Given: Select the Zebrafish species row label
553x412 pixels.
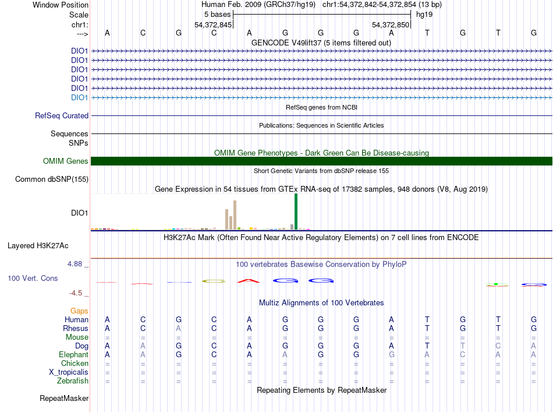Looking at the screenshot, I should tap(73, 381).
